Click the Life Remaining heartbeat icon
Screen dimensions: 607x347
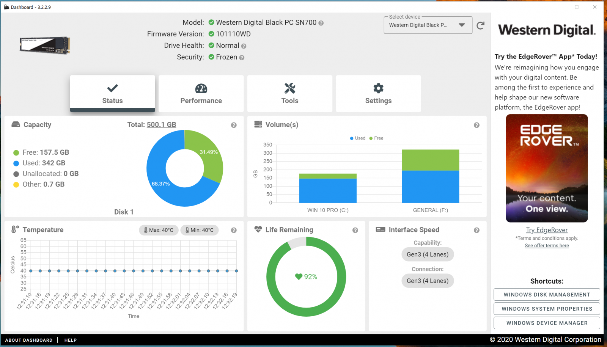click(x=258, y=229)
